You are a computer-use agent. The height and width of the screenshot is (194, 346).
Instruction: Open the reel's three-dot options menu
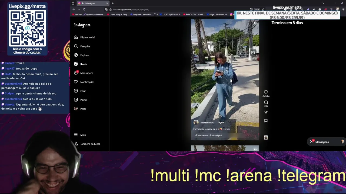point(266,129)
